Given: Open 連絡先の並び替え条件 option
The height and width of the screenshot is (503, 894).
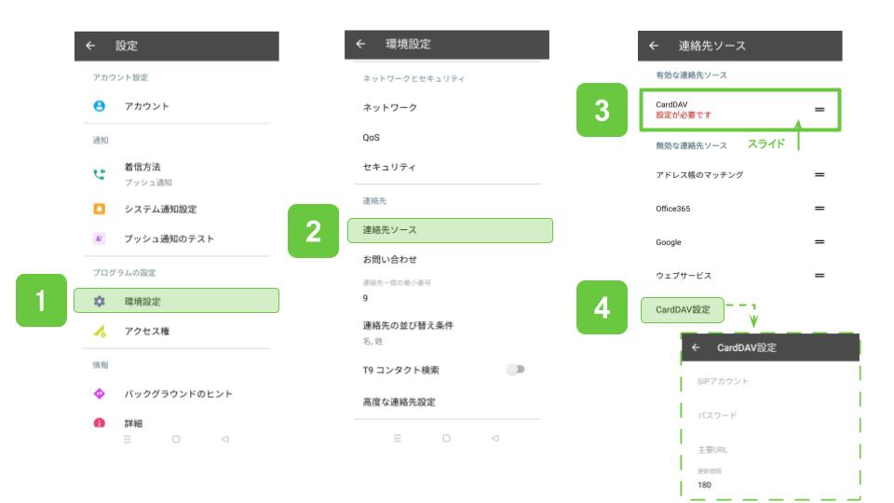Looking at the screenshot, I should (413, 332).
